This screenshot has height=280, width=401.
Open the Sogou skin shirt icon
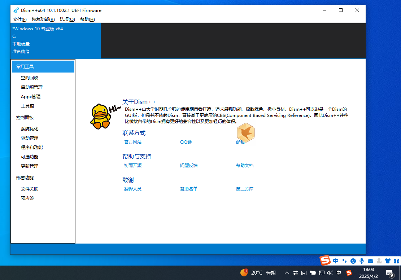388,261
